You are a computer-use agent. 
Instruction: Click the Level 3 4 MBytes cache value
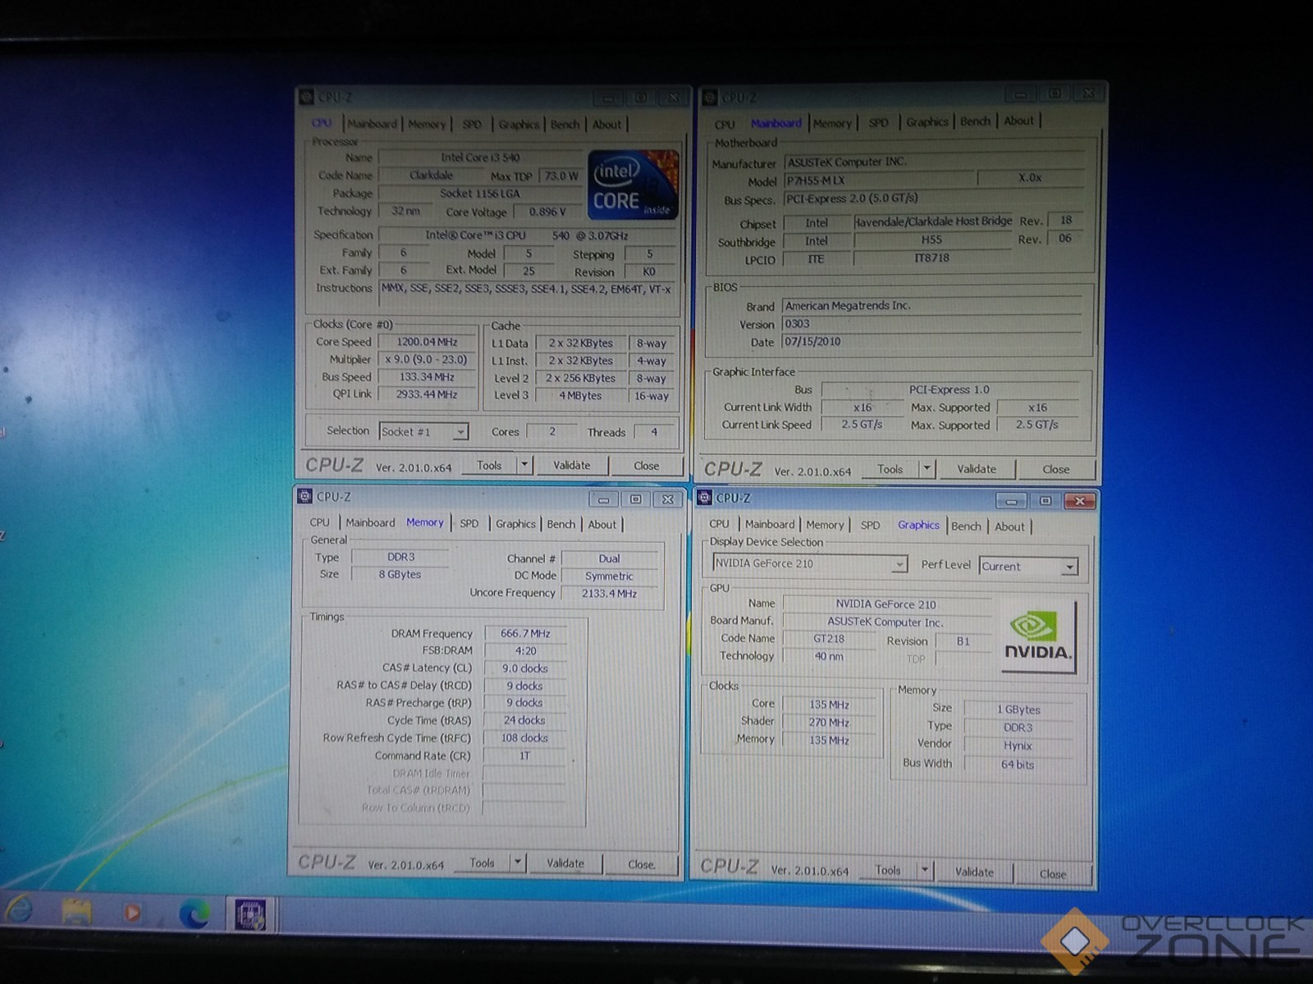pyautogui.click(x=580, y=395)
